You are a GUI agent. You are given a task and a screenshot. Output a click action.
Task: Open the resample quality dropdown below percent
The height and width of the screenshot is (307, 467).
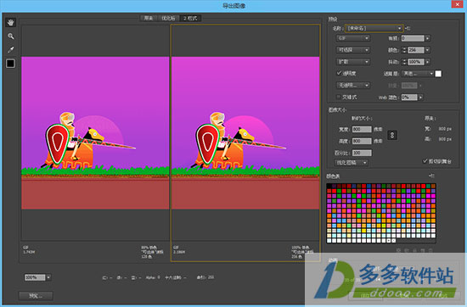(351, 163)
